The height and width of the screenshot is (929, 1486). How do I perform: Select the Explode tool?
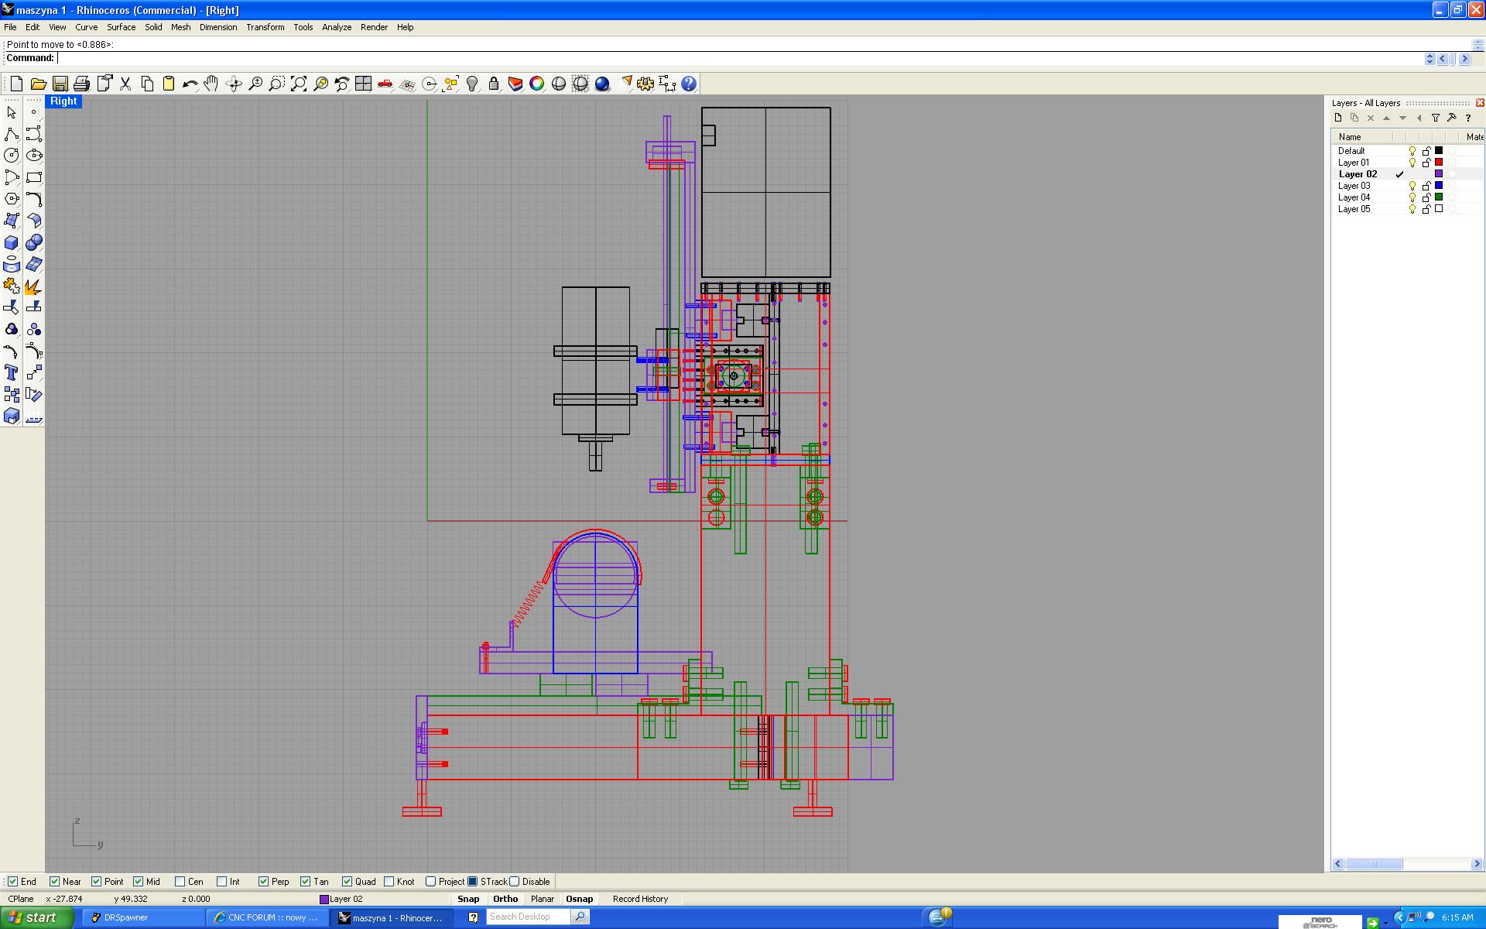coord(34,286)
